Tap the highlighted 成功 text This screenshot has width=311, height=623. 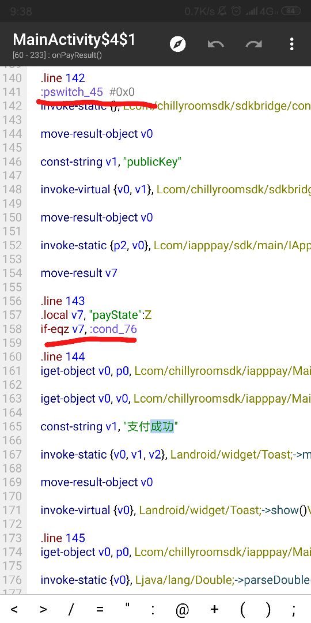162,427
